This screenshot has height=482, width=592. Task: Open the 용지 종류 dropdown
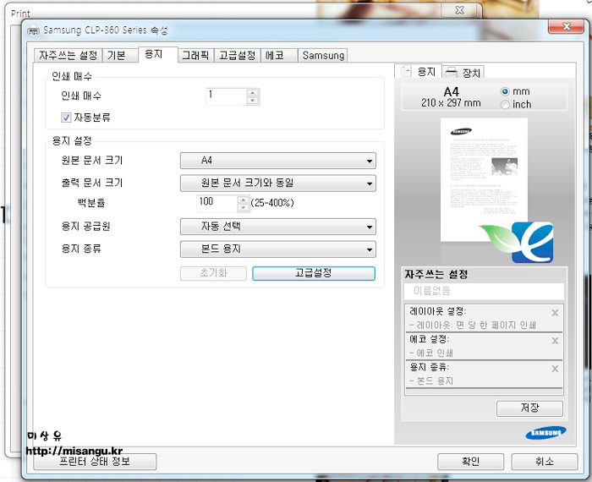(x=278, y=249)
